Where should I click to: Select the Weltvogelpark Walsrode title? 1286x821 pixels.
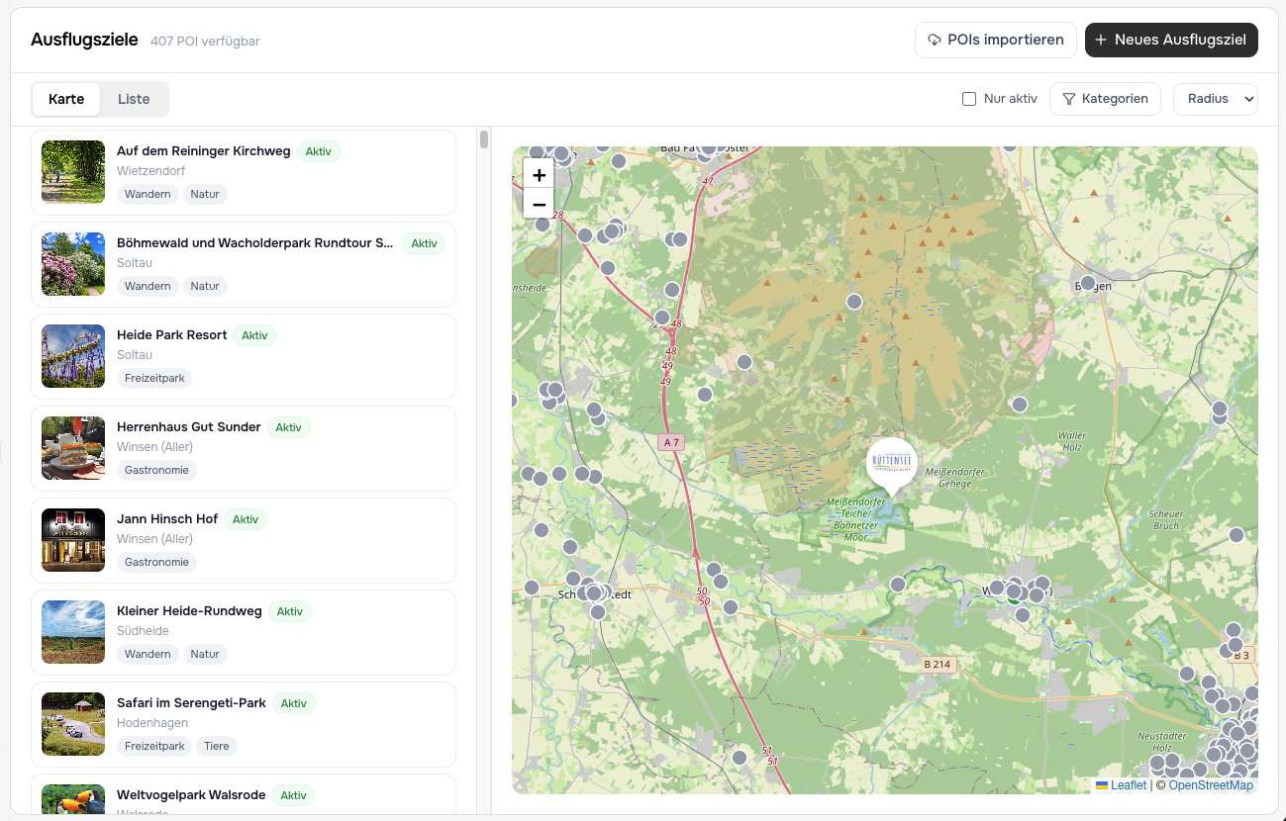tap(191, 795)
